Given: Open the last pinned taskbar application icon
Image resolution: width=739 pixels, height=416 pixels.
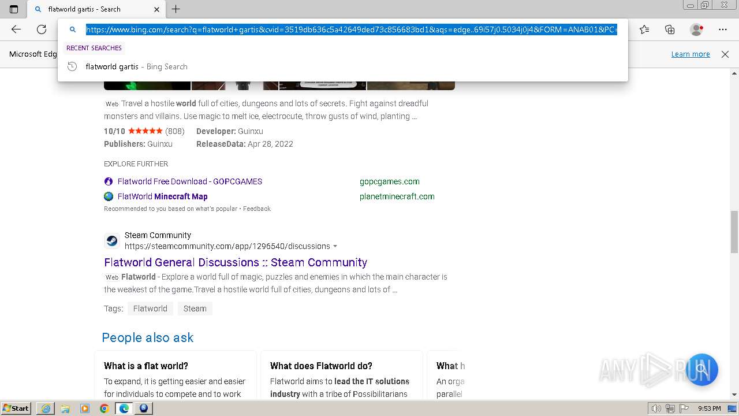Looking at the screenshot, I should (x=144, y=408).
